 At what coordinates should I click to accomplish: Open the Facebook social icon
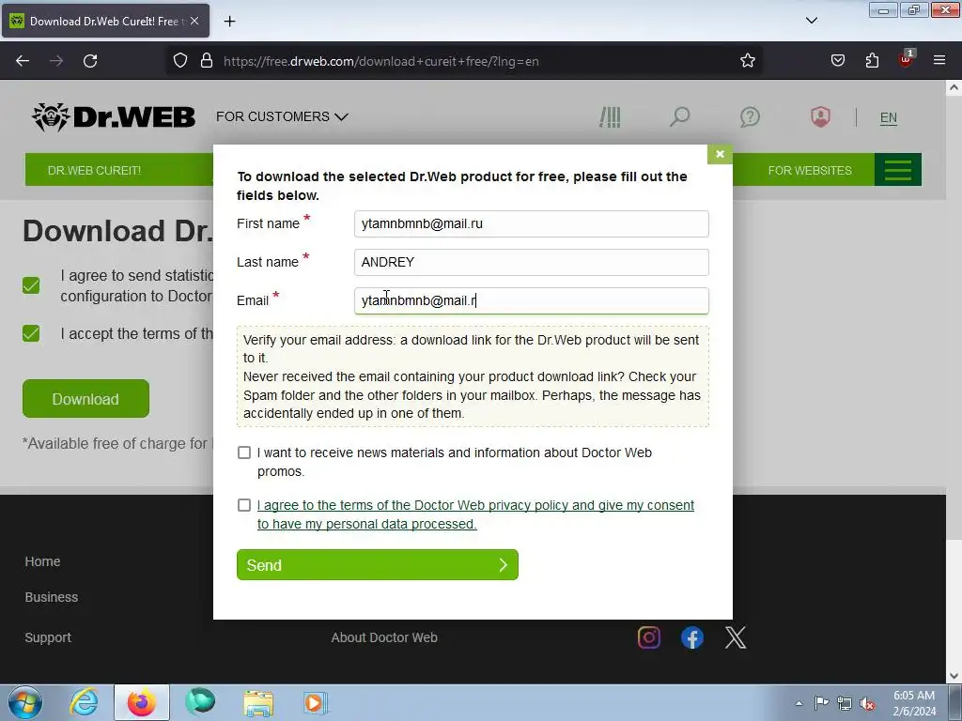click(x=692, y=638)
